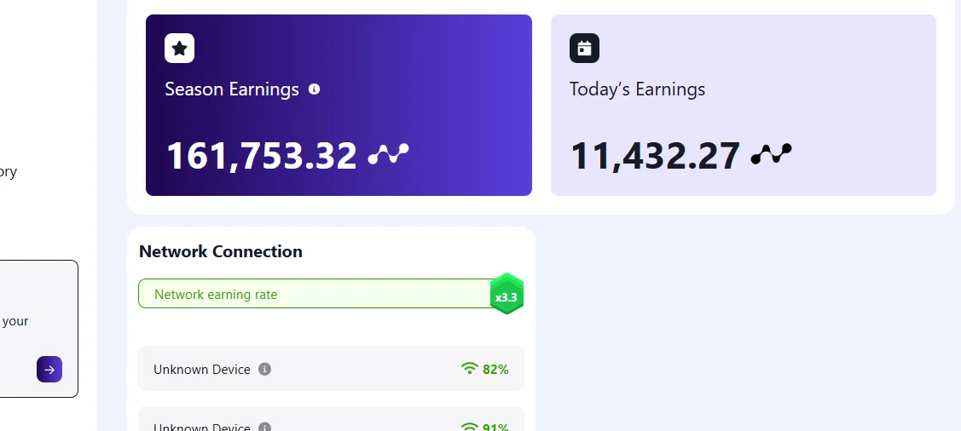This screenshot has width=961, height=431.
Task: Click the purple arrow button in sidebar card
Action: pos(49,369)
